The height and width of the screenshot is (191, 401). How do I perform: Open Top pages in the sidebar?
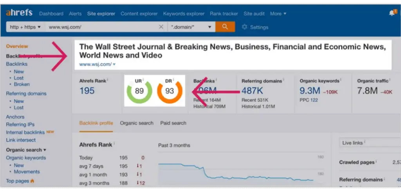pos(17,181)
